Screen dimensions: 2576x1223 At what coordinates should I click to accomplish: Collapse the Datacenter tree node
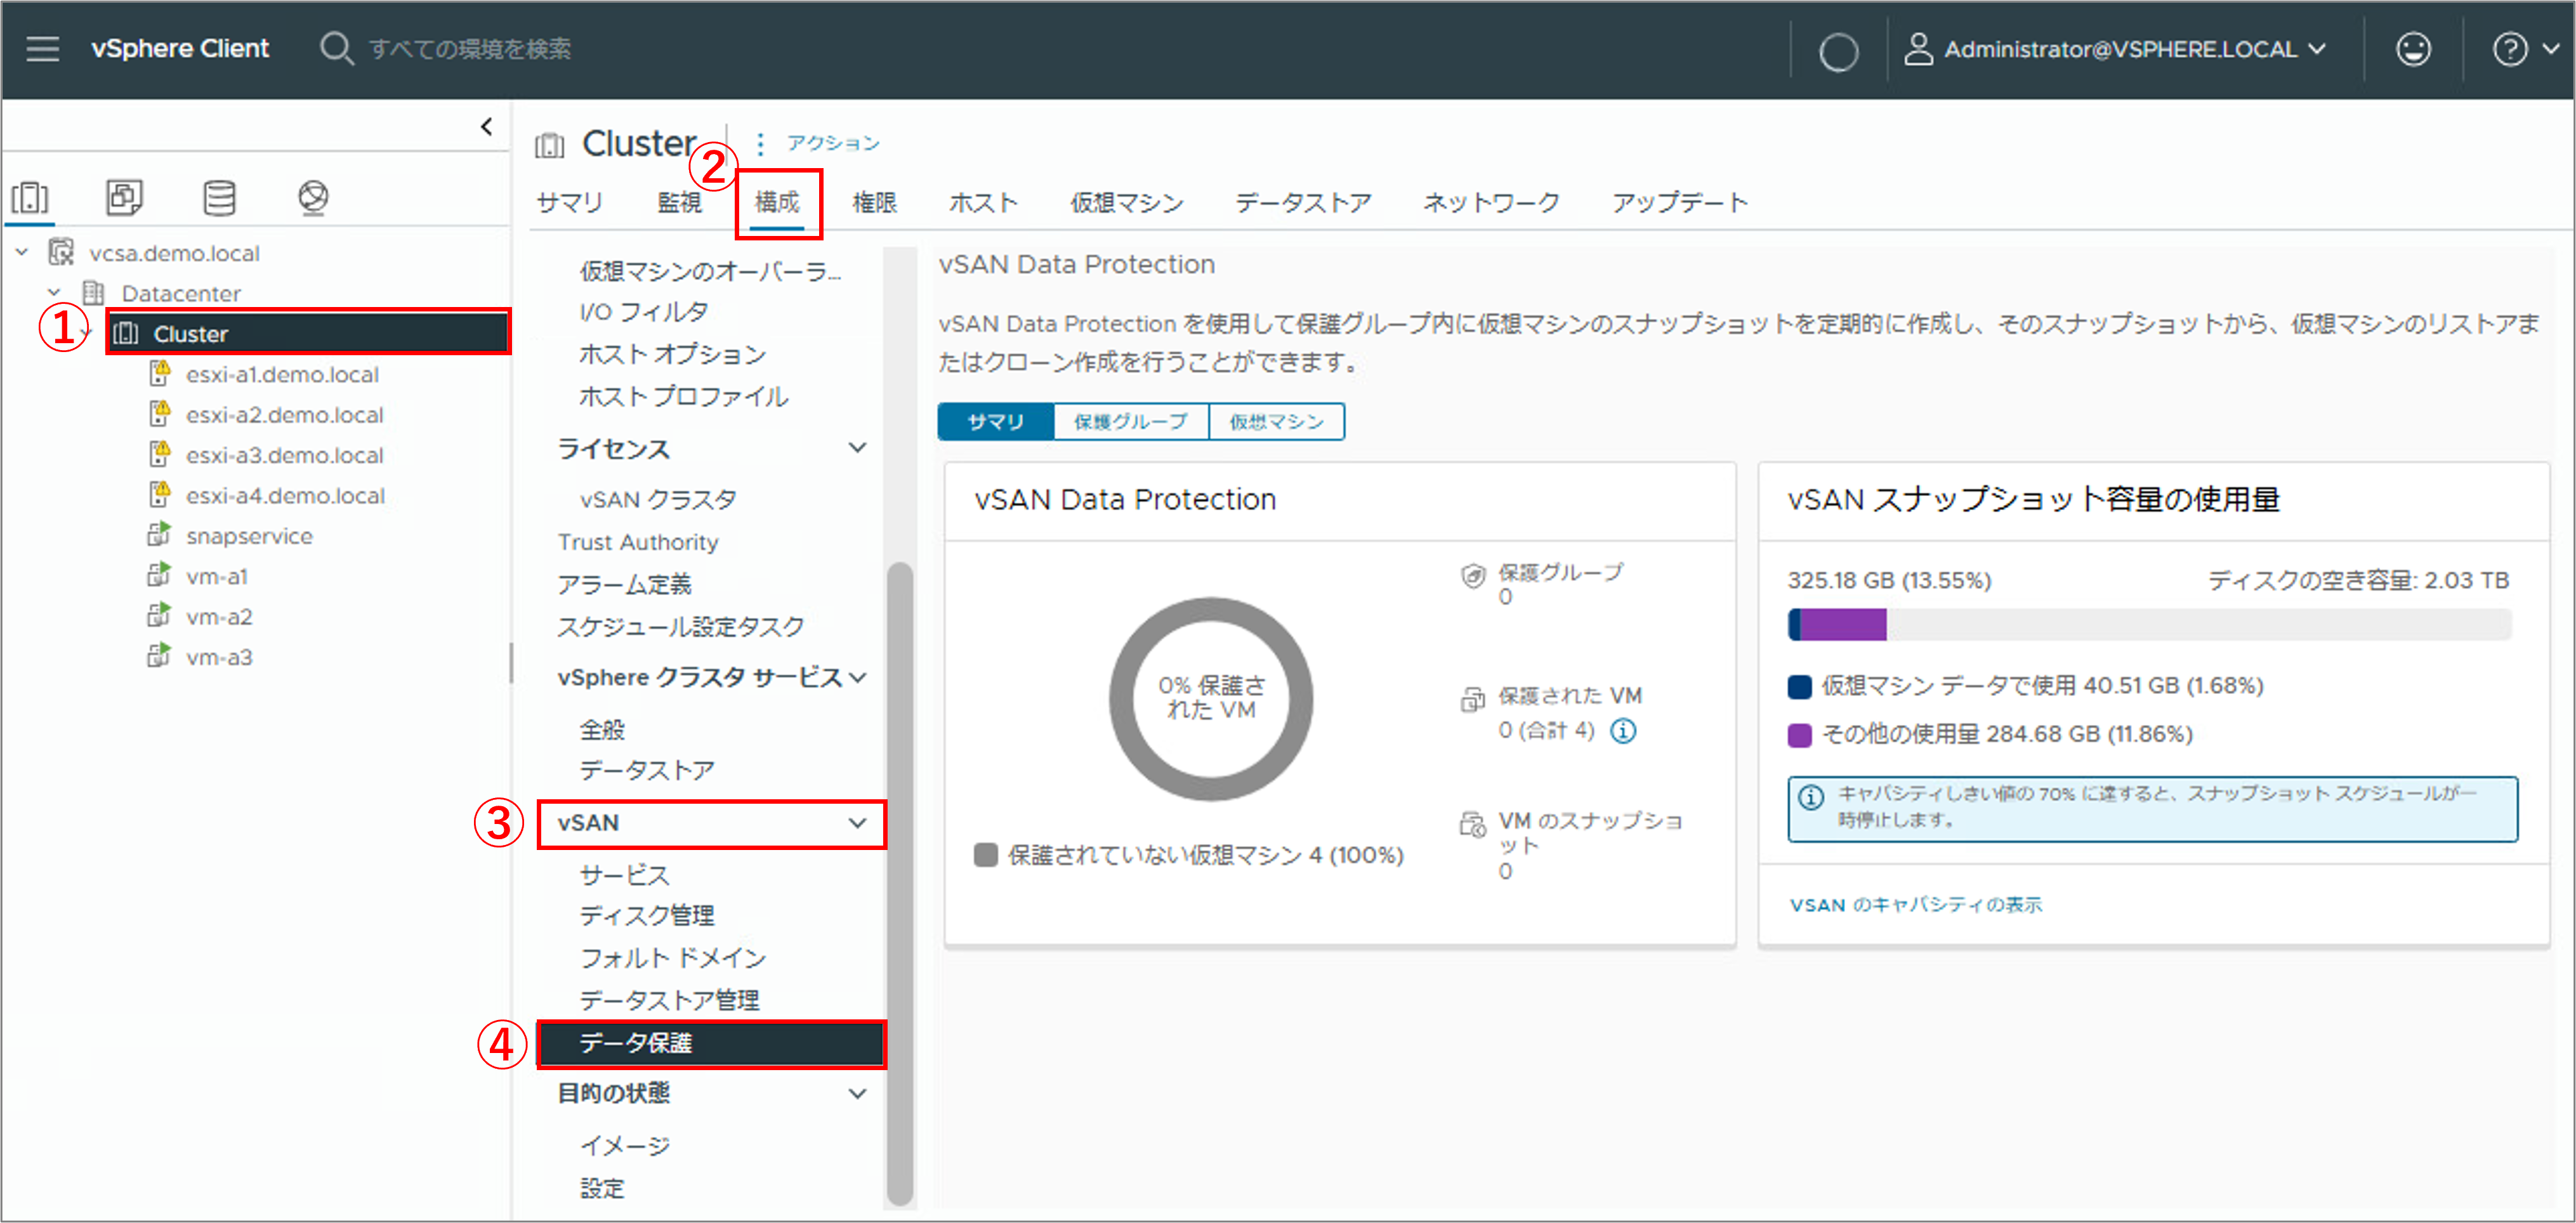coord(54,292)
